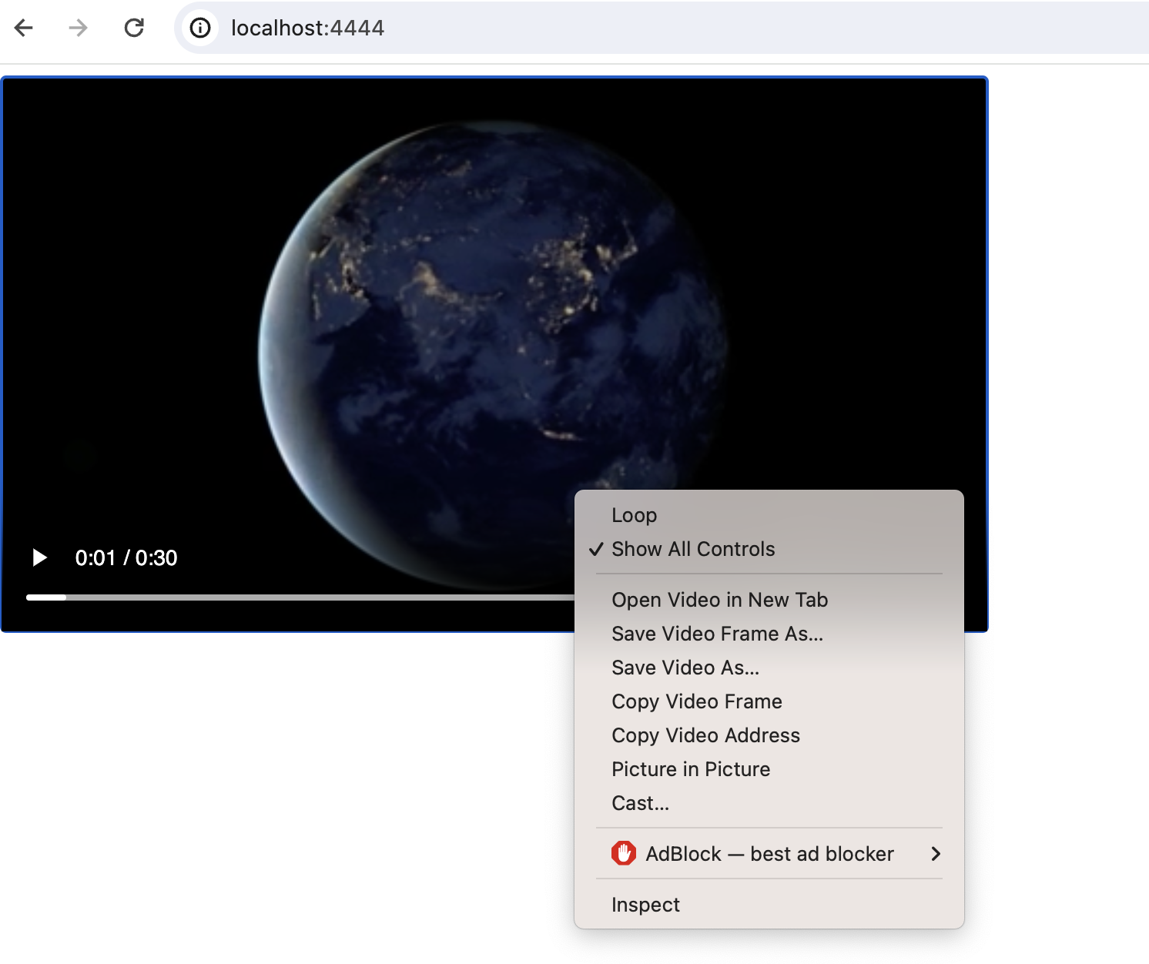Click the browser back arrow
The width and height of the screenshot is (1149, 964).
click(24, 28)
